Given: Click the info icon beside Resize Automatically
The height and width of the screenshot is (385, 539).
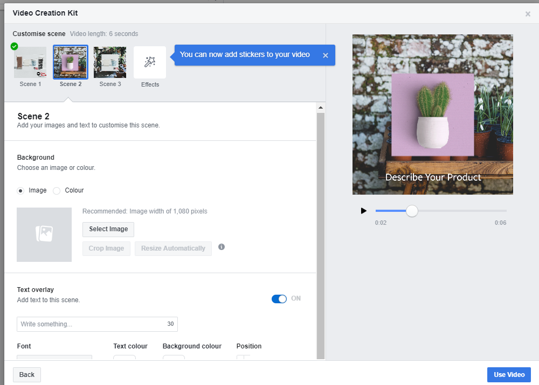Looking at the screenshot, I should 222,247.
